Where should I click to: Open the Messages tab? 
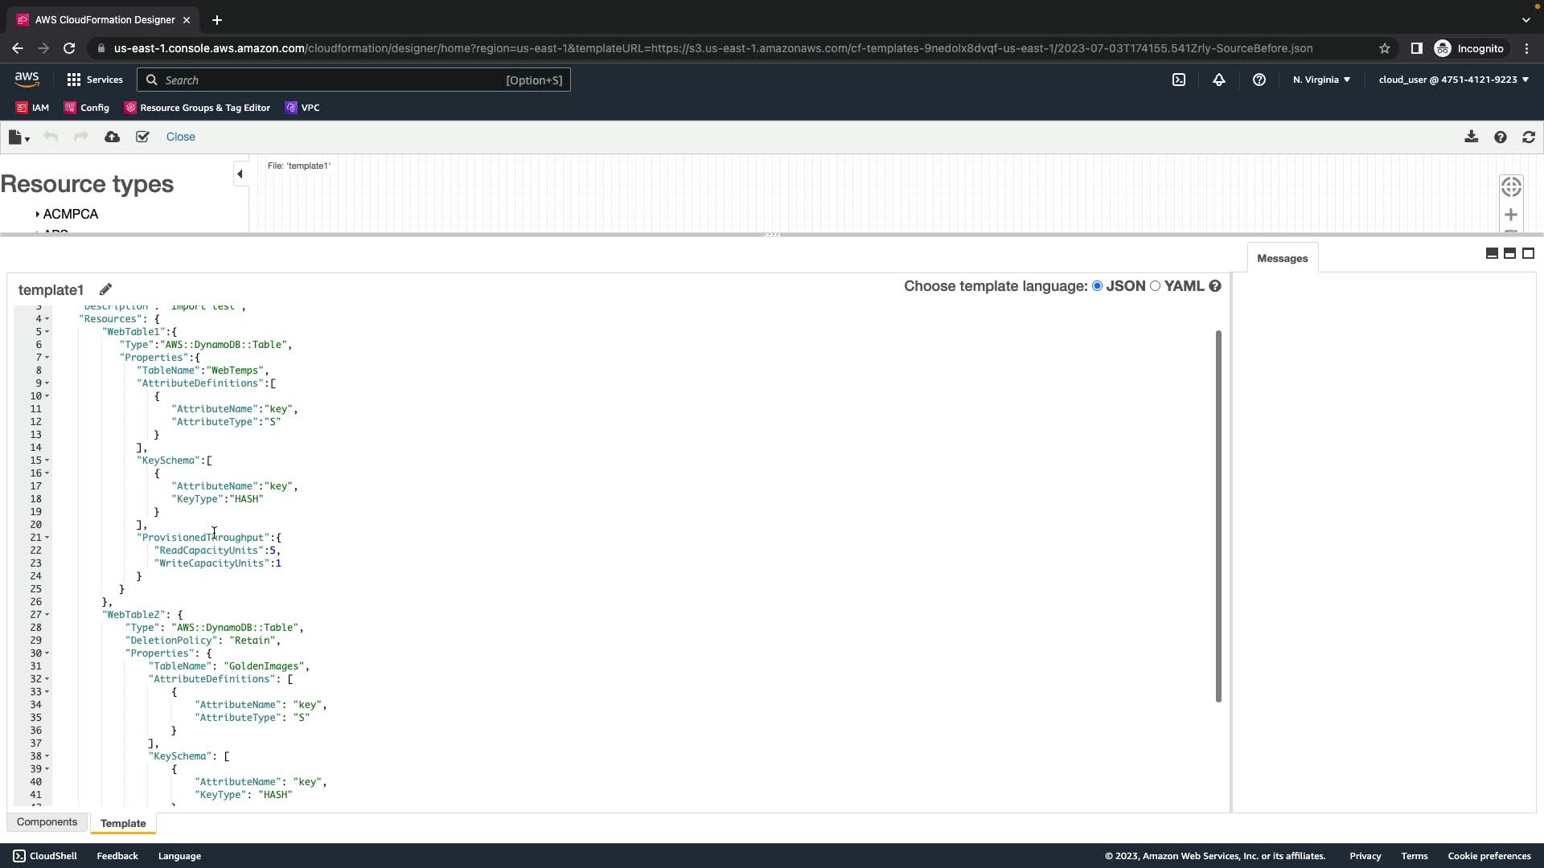click(1282, 259)
